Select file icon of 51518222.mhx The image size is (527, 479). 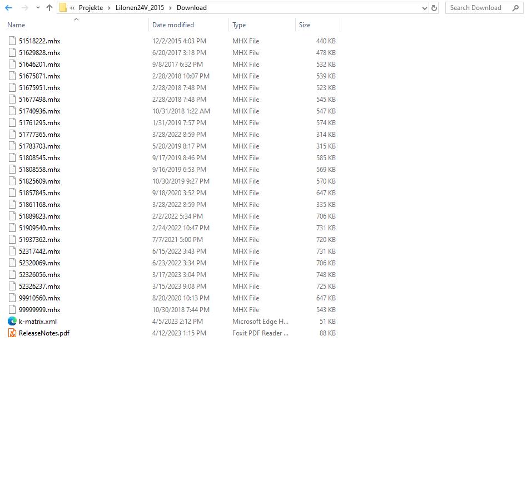click(12, 41)
